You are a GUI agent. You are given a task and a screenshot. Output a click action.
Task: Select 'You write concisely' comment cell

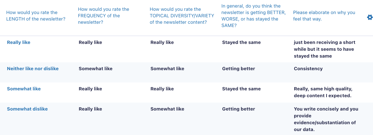[326, 119]
